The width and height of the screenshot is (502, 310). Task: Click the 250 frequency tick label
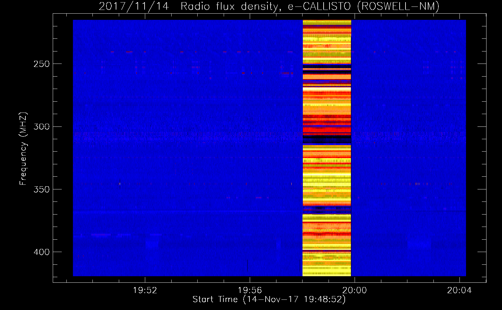(x=42, y=64)
